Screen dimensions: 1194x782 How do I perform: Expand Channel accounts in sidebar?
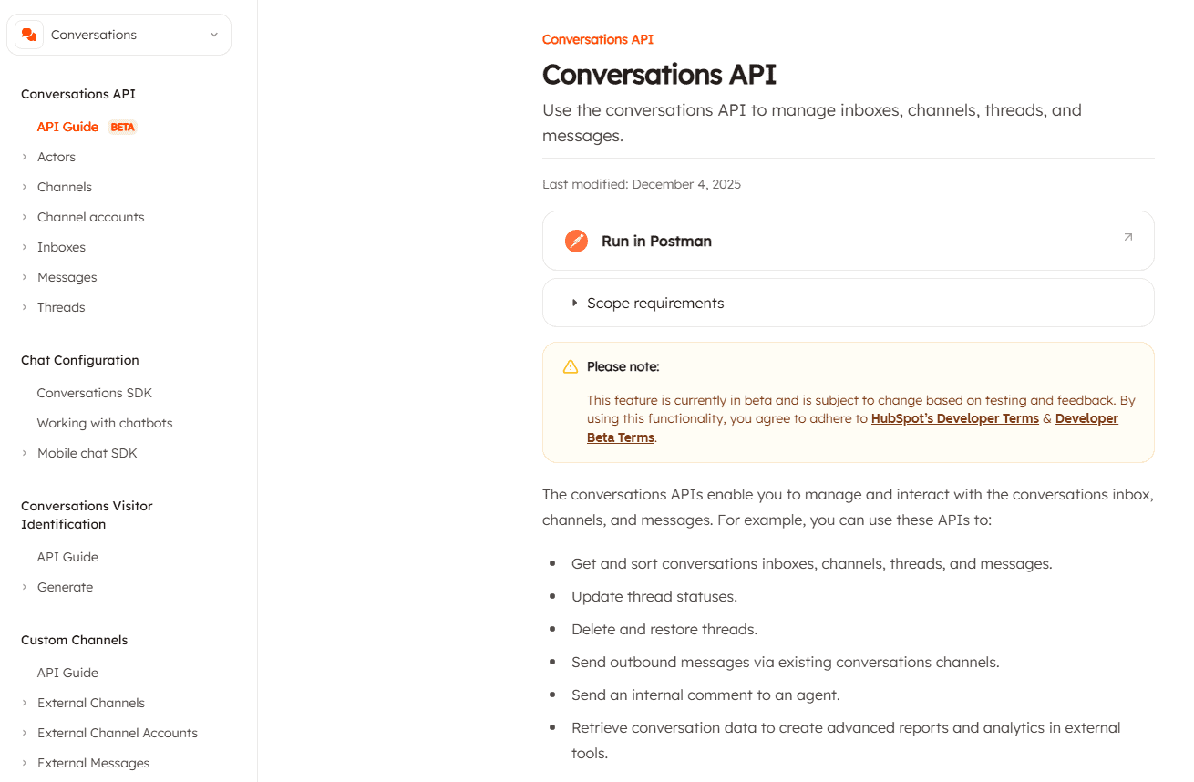tap(90, 217)
